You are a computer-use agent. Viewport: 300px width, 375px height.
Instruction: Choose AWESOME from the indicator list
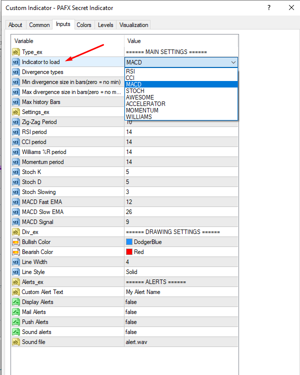(181, 97)
